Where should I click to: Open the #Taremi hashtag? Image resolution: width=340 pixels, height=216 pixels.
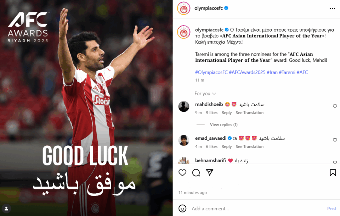coord(287,72)
